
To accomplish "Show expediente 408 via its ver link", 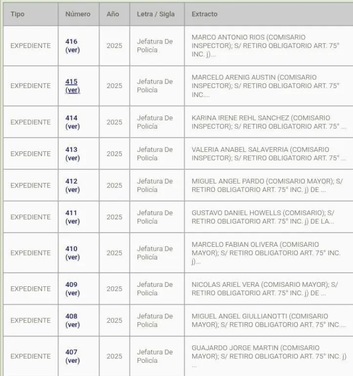I will tap(72, 320).
